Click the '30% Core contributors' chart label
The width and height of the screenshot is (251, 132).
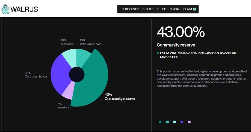36,75
